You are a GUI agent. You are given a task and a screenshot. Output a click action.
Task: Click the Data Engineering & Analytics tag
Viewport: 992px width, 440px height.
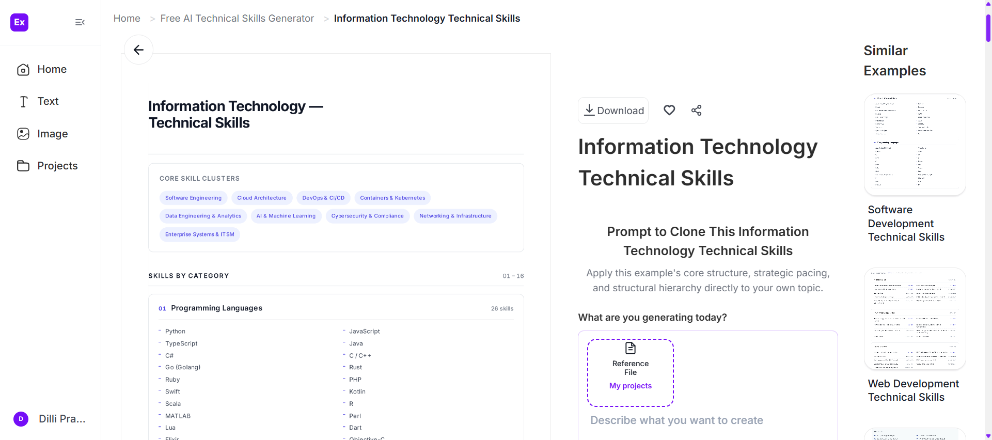point(203,216)
